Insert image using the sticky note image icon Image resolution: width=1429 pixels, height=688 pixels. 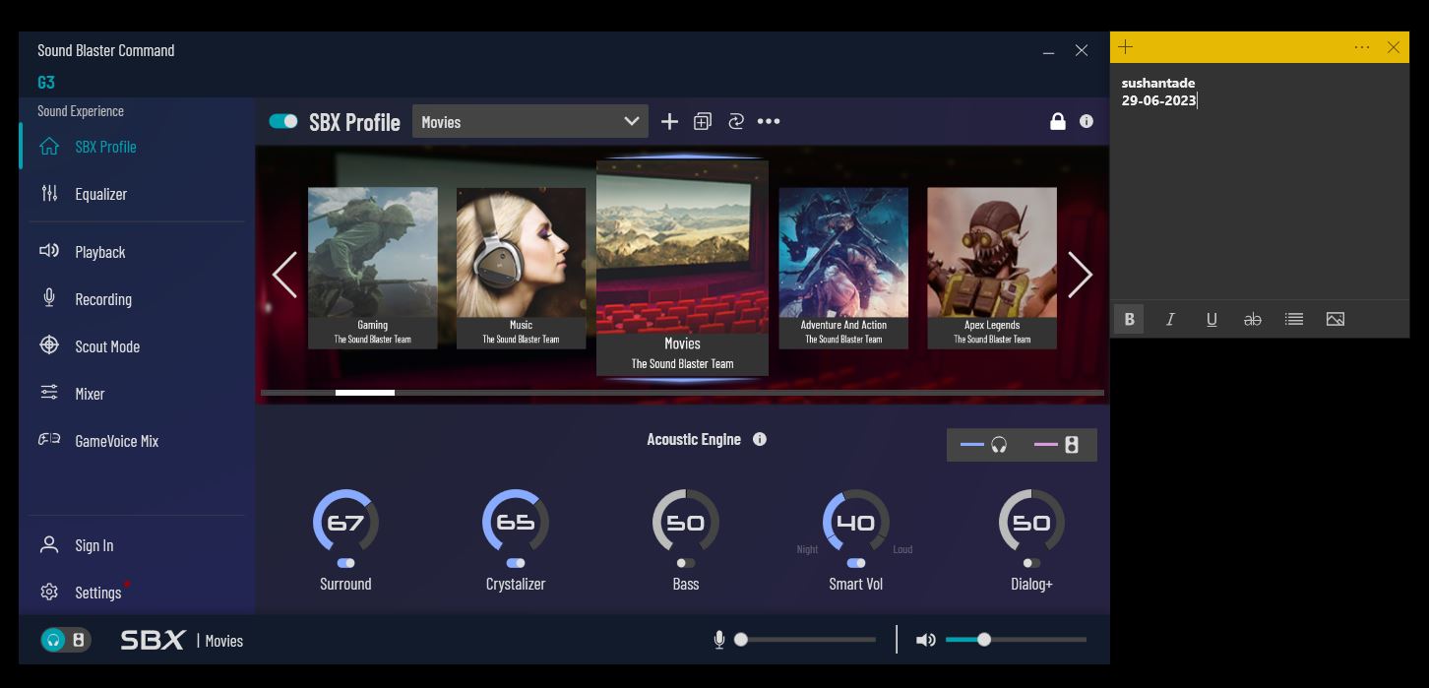click(1335, 319)
